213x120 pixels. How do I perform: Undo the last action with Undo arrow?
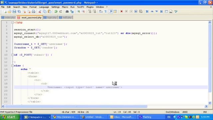pos(56,12)
